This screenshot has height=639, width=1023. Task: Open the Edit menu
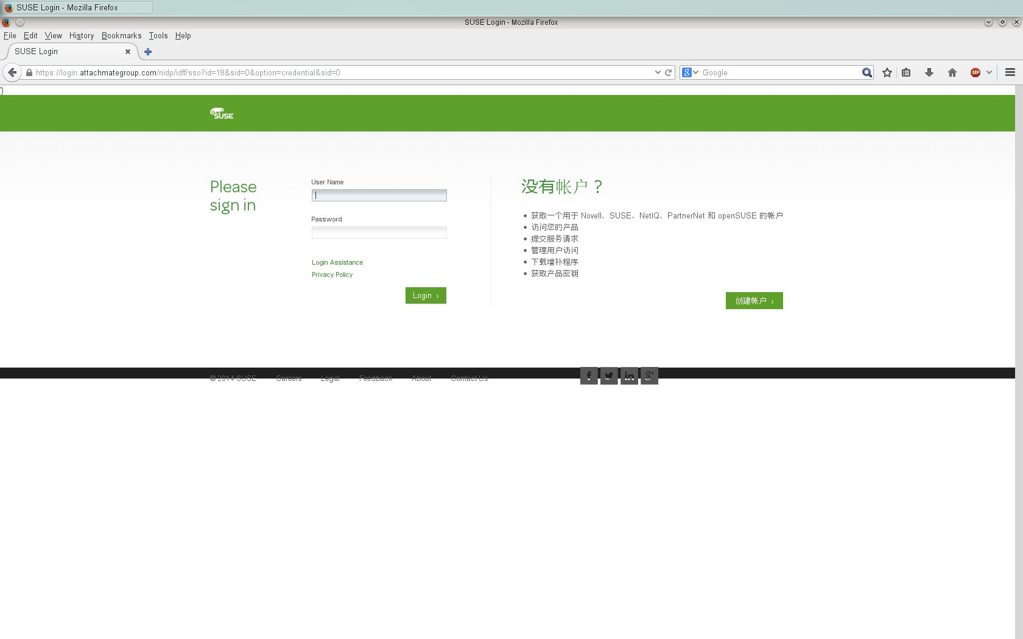pos(30,36)
